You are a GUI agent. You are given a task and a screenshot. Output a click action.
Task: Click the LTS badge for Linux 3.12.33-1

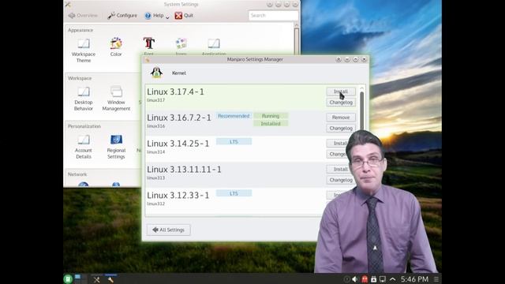click(234, 193)
